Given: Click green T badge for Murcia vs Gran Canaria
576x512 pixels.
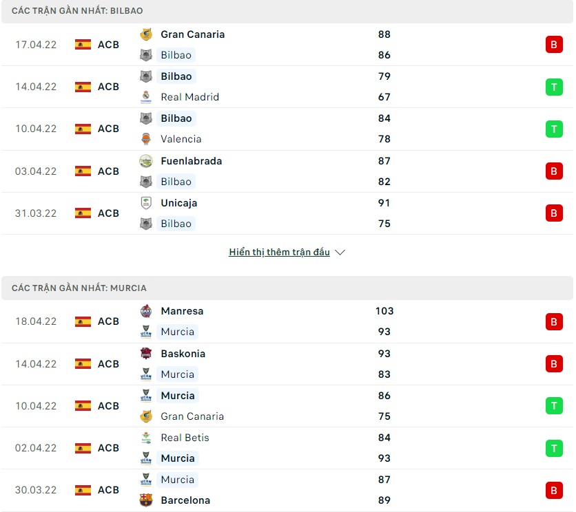Looking at the screenshot, I should [554, 406].
